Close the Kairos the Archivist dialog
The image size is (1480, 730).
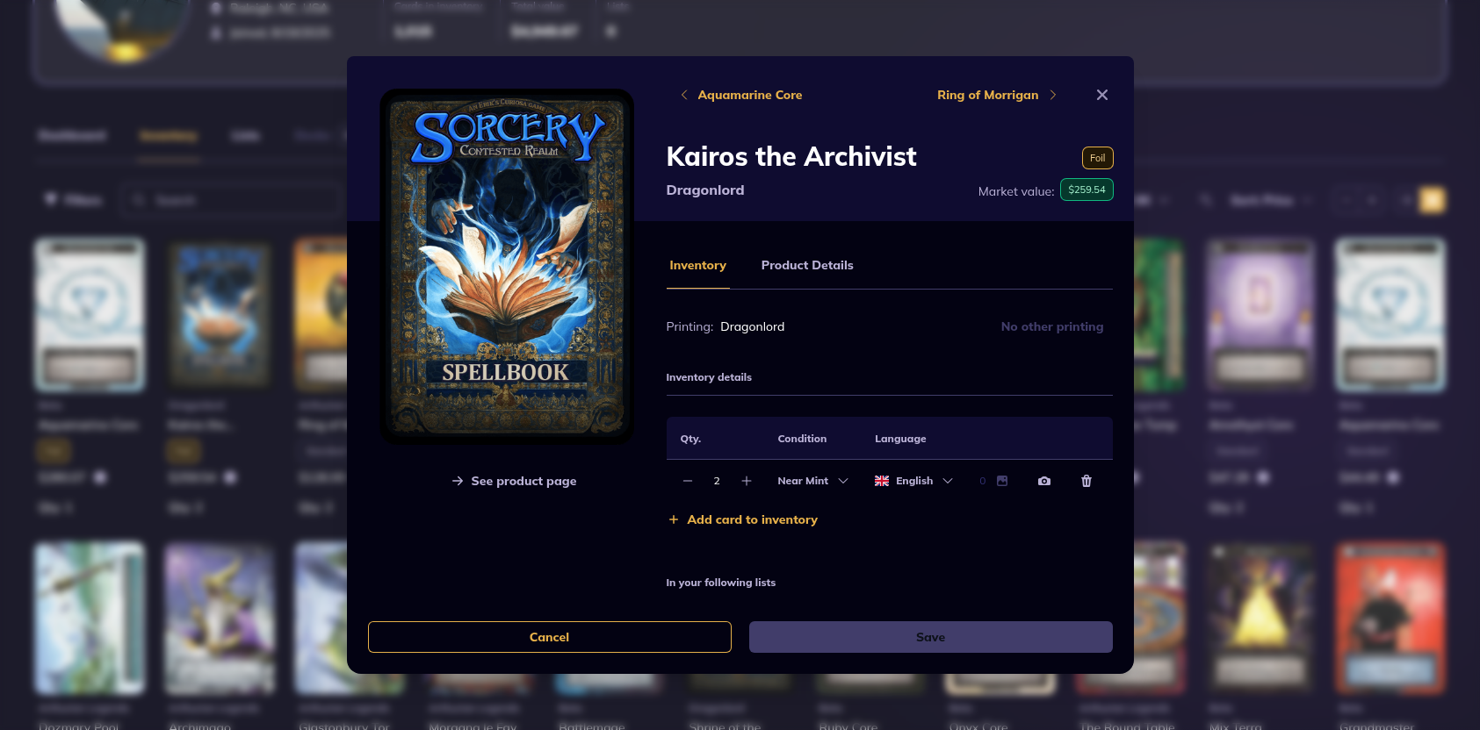(x=1102, y=95)
